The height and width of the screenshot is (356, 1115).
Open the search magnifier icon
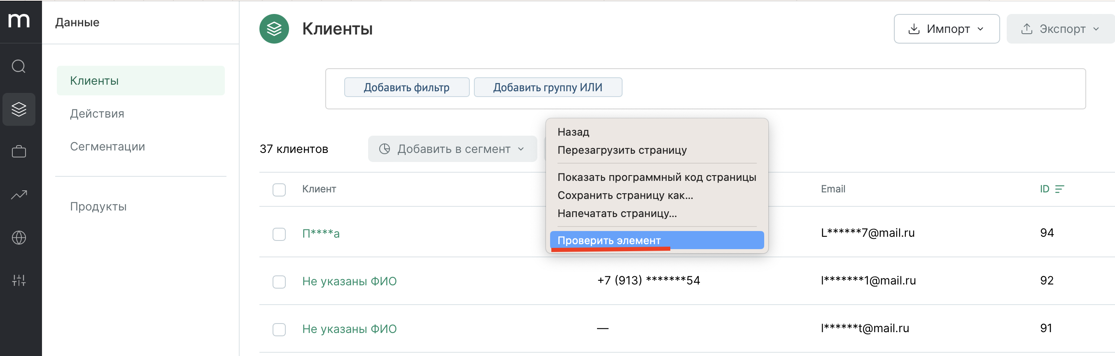(19, 66)
